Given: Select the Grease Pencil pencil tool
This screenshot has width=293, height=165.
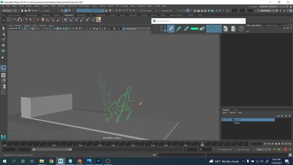Looking at the screenshot, I should 171,28.
